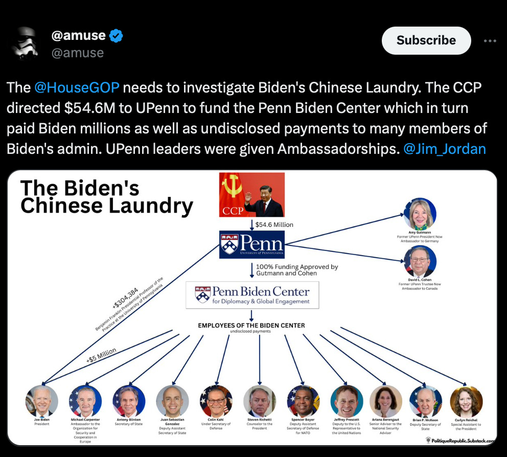Click the Spencer Boyer portrait circle

(x=303, y=401)
